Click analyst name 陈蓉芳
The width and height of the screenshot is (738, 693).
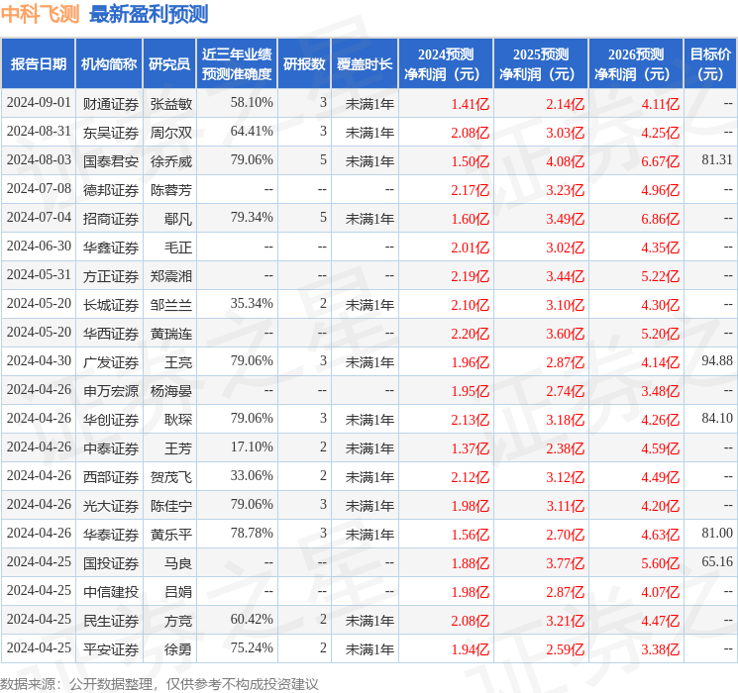tap(170, 190)
